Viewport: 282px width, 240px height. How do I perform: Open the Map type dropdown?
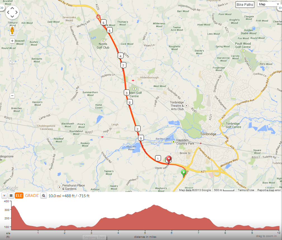269,4
